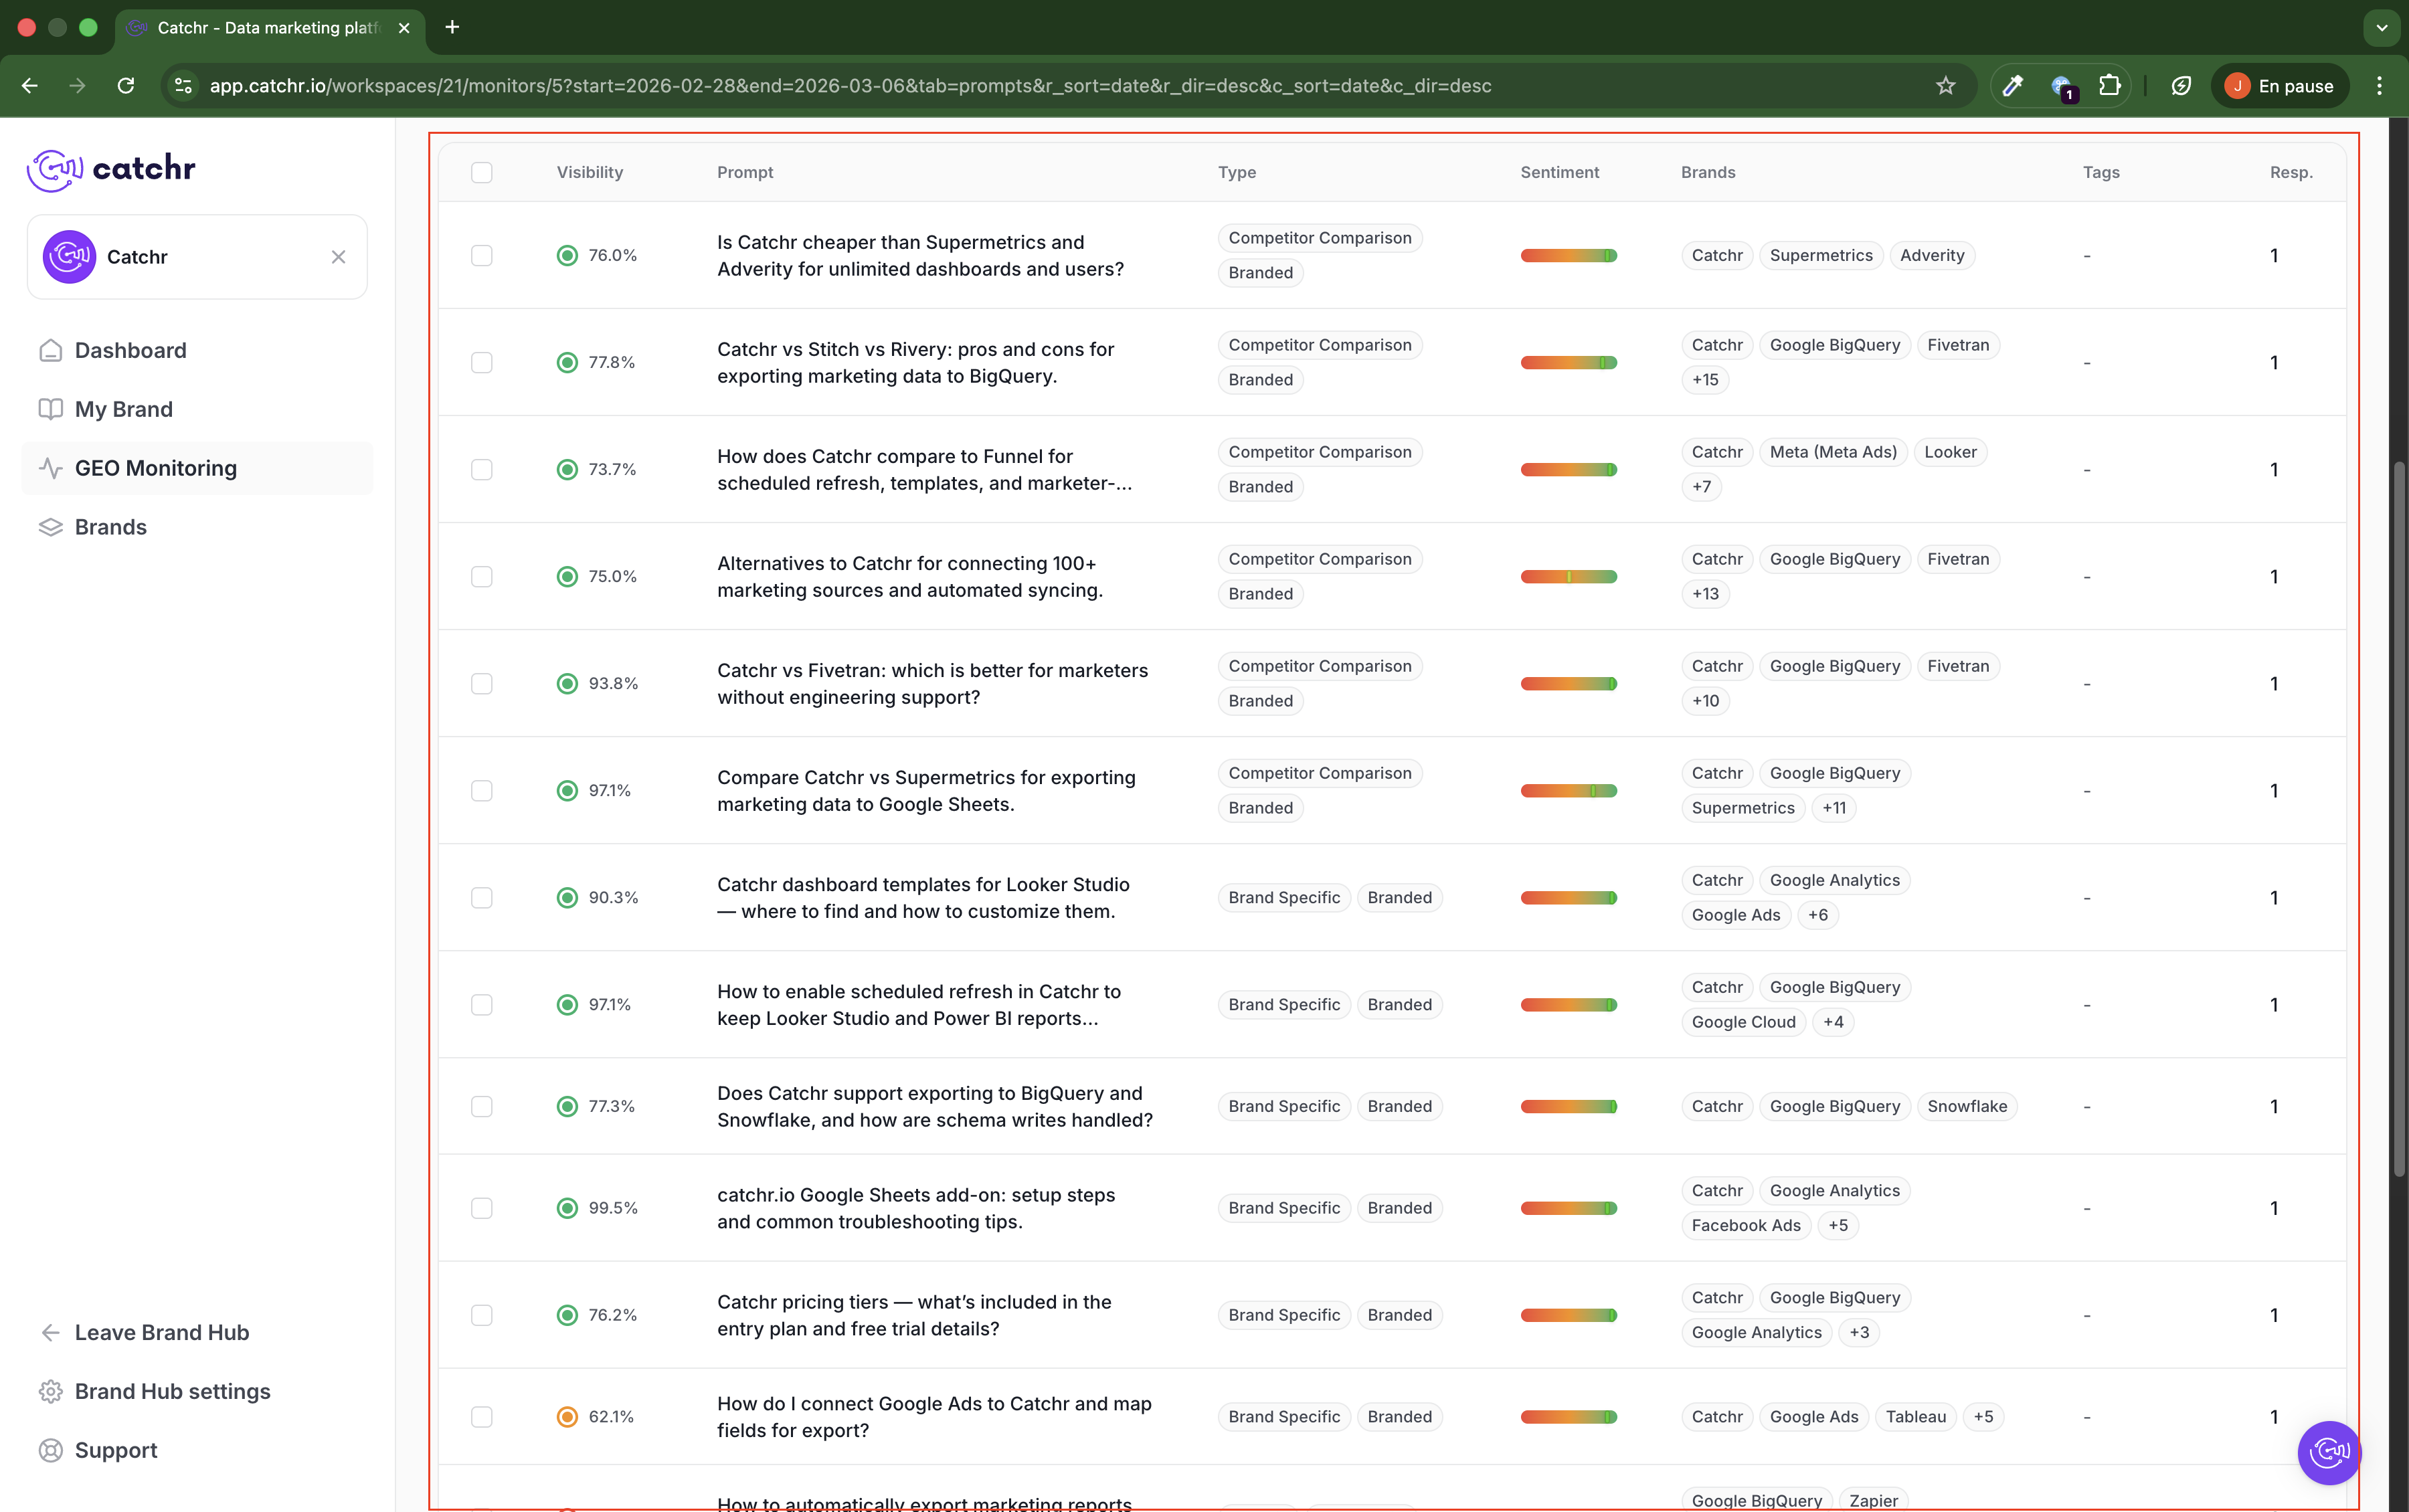This screenshot has height=1512, width=2409.
Task: Open Chrome three-dot menu
Action: tap(2379, 86)
